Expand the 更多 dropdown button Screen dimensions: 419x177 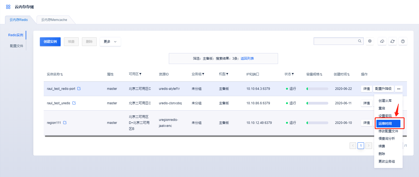click(x=110, y=42)
